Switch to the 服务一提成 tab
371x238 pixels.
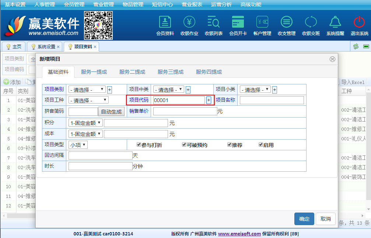pos(94,72)
